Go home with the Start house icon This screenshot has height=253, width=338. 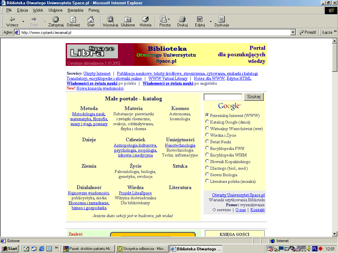(x=91, y=19)
